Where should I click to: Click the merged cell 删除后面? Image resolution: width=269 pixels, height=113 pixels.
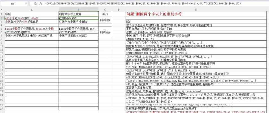click(105, 32)
